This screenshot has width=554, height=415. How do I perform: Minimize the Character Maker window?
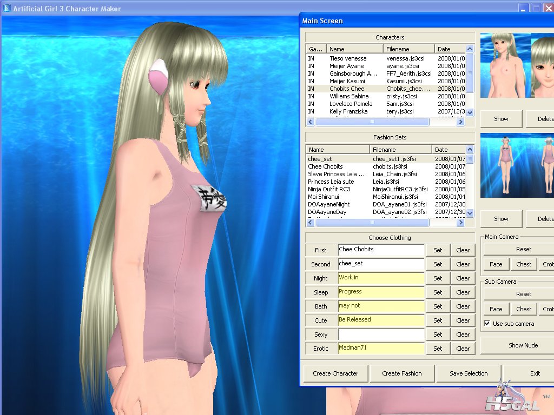pyautogui.click(x=523, y=8)
